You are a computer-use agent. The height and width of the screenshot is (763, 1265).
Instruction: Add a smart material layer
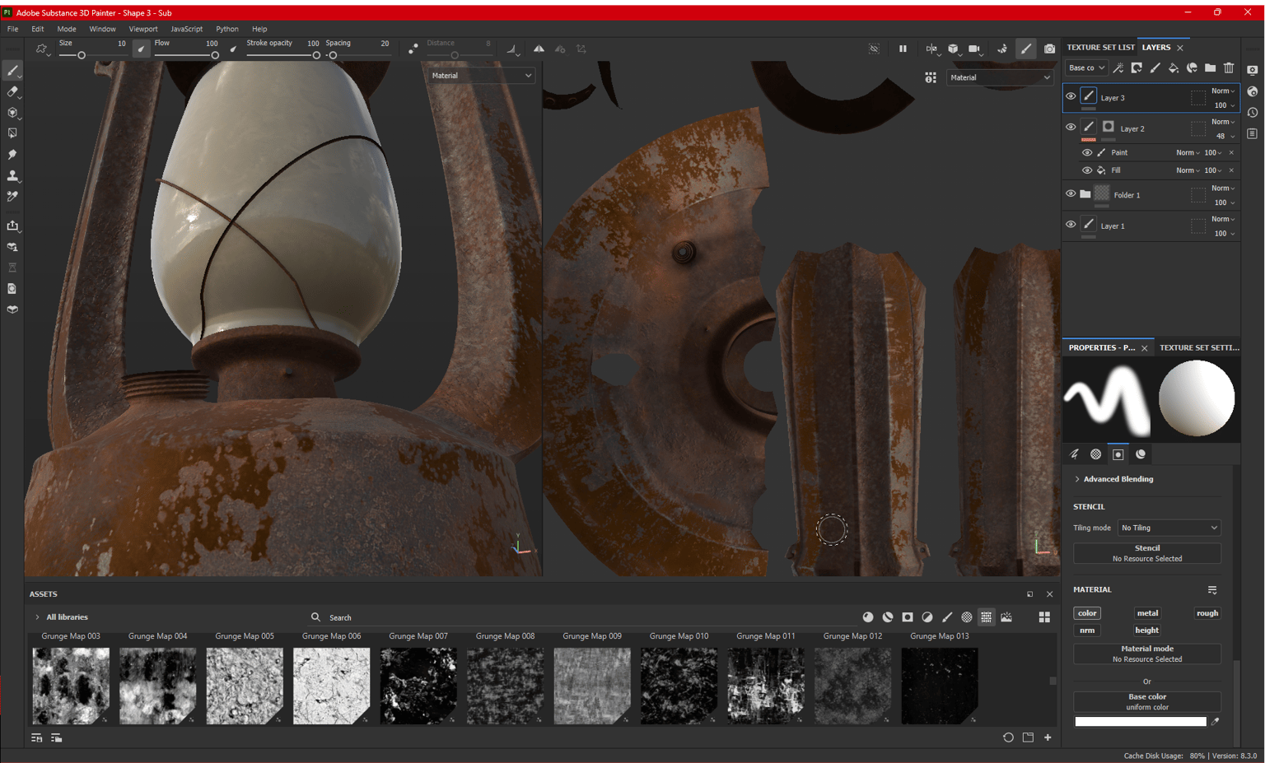[1192, 67]
